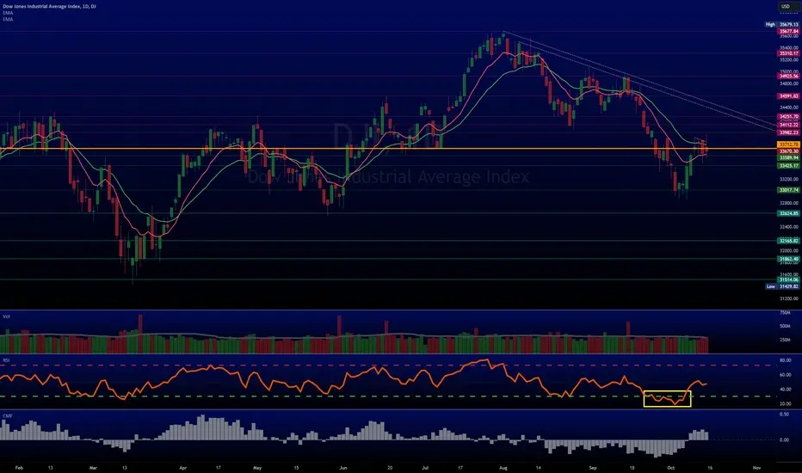Image resolution: width=802 pixels, height=473 pixels.
Task: Select the 33670.30 current price tag
Action: (788, 151)
